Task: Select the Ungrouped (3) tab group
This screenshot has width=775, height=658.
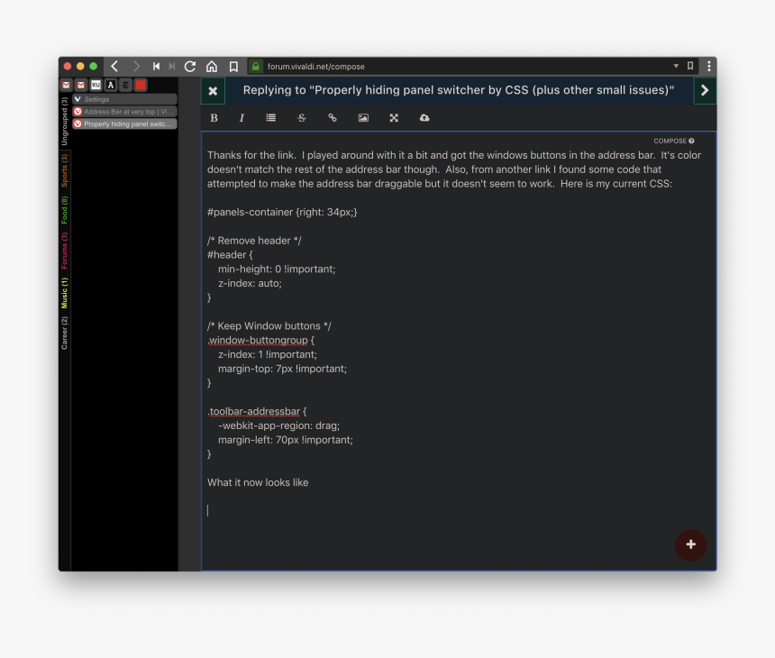Action: 64,122
